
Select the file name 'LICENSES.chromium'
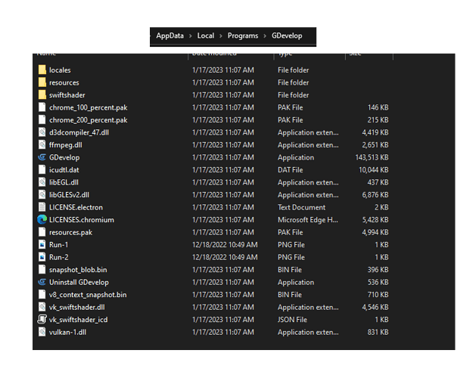(x=82, y=220)
